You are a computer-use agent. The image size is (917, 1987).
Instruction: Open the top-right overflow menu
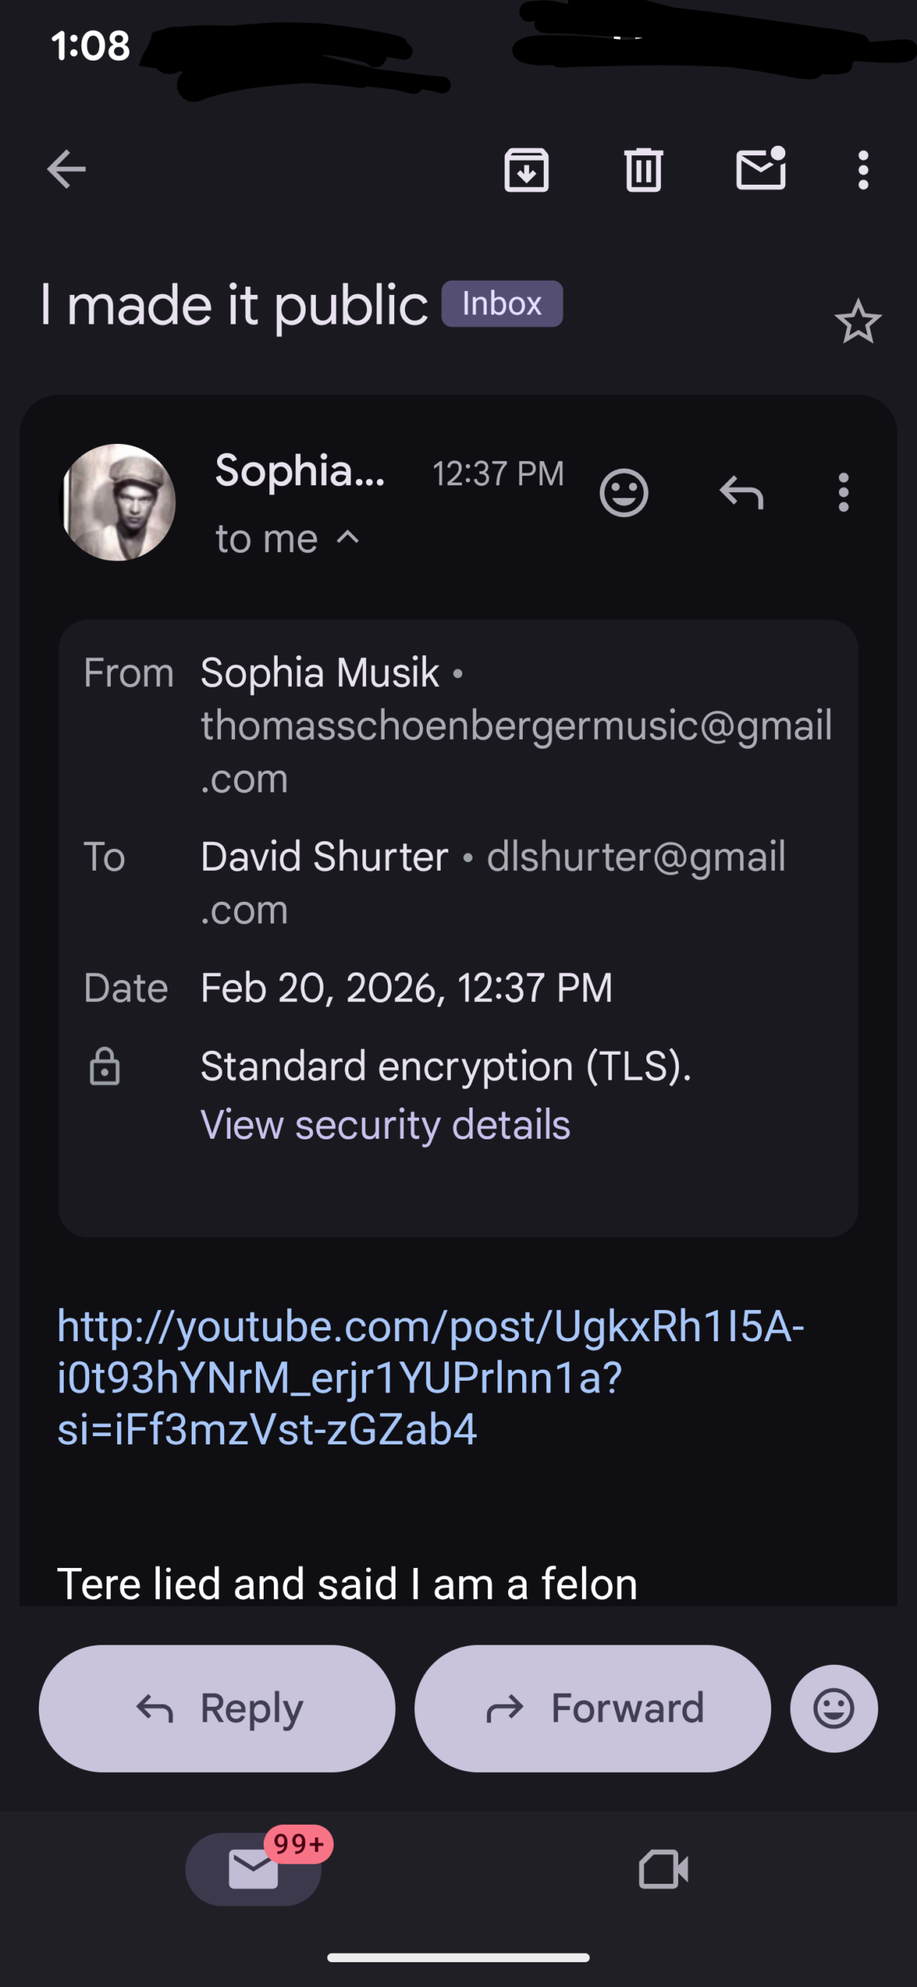pyautogui.click(x=863, y=169)
